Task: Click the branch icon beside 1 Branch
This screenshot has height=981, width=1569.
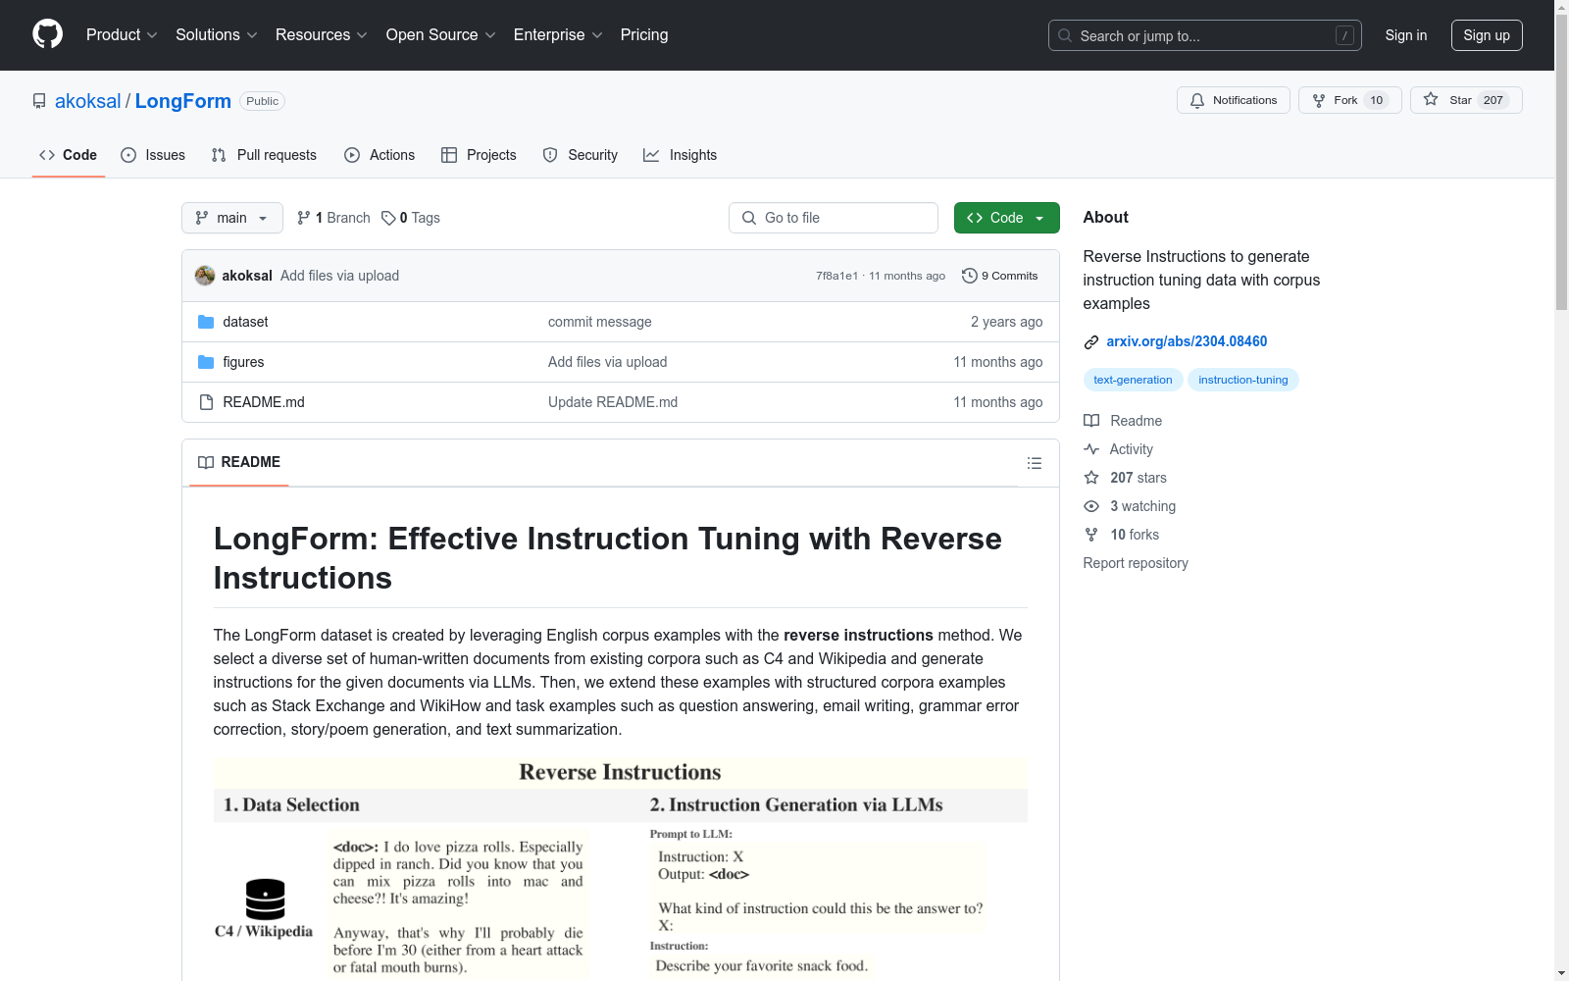Action: coord(304,218)
